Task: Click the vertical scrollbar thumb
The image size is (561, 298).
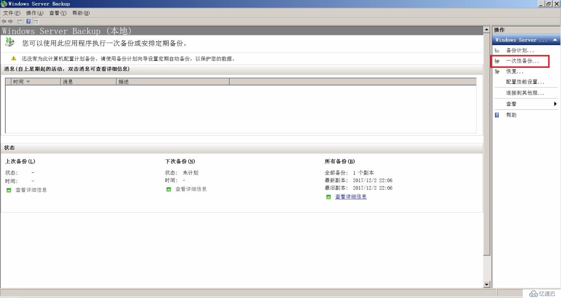Action: pos(487,144)
